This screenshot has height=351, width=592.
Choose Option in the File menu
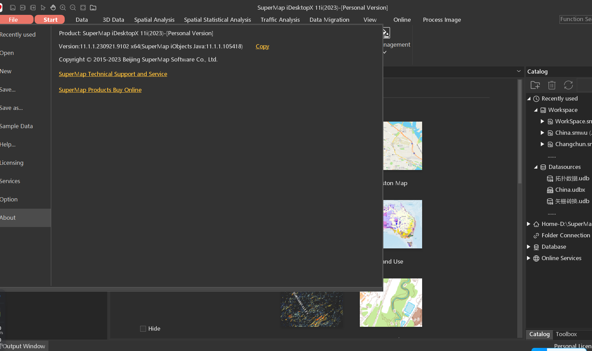pyautogui.click(x=25, y=199)
